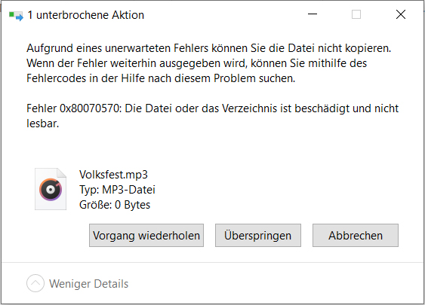Click the Volksfest.mp3 file icon
This screenshot has width=425, height=305.
point(51,189)
